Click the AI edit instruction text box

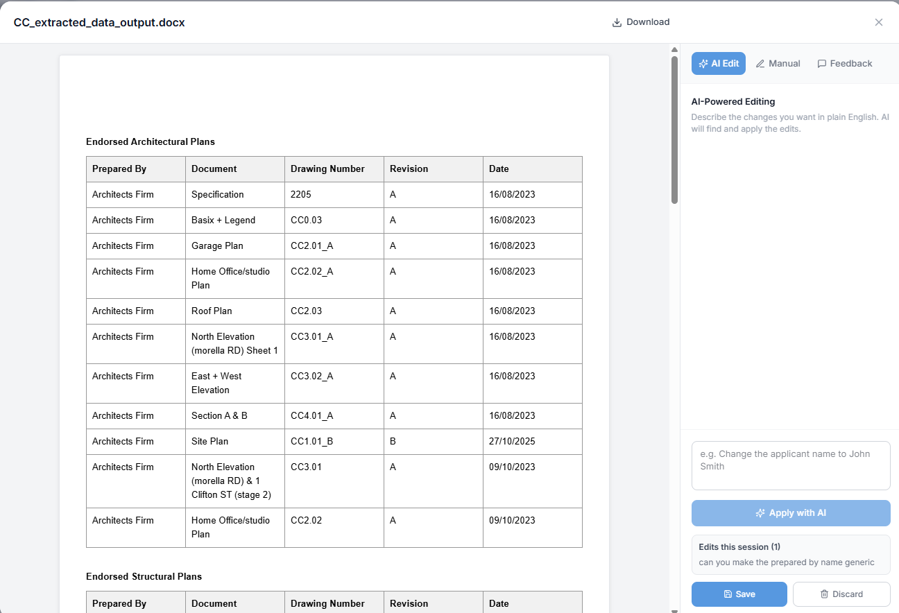[x=791, y=465]
